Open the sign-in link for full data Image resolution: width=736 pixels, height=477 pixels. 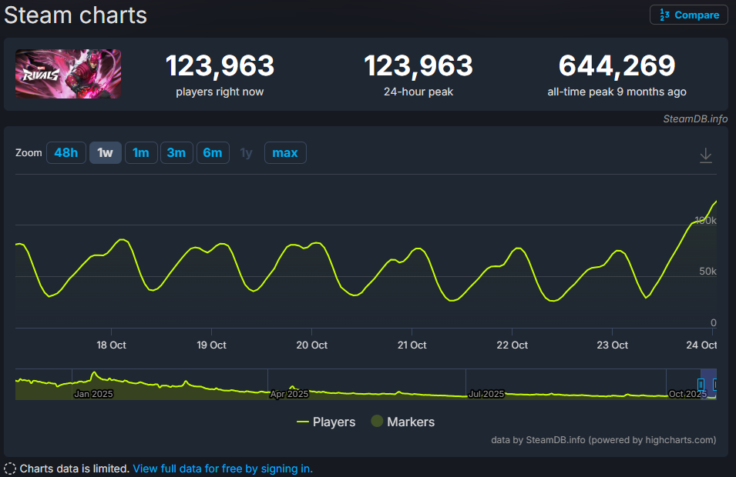(x=223, y=469)
